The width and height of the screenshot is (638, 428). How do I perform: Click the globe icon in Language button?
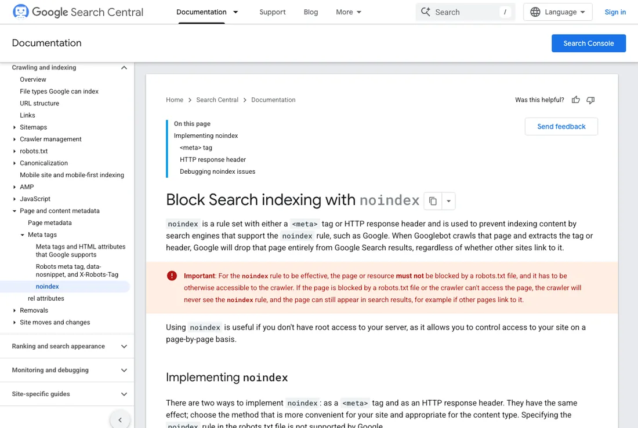pos(535,12)
